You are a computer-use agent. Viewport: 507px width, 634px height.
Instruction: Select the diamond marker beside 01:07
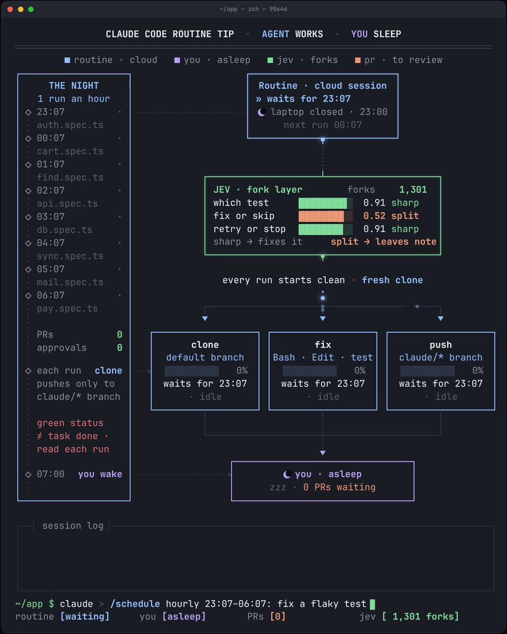click(28, 164)
